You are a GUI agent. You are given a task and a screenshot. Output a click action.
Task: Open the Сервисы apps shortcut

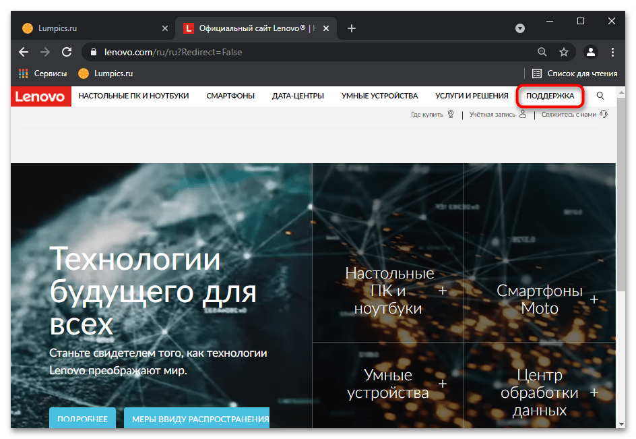pyautogui.click(x=42, y=74)
